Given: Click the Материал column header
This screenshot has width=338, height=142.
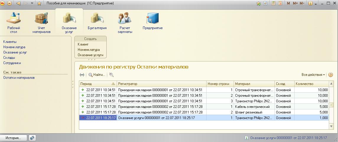Looking at the screenshot, I should (254, 84).
